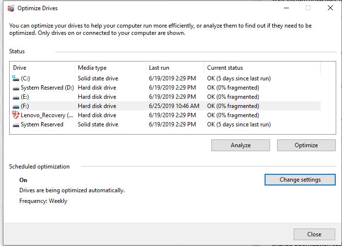This screenshot has height=246, width=342.
Task: Select the "System Reserved" solid state drive name
Action: (x=42, y=124)
